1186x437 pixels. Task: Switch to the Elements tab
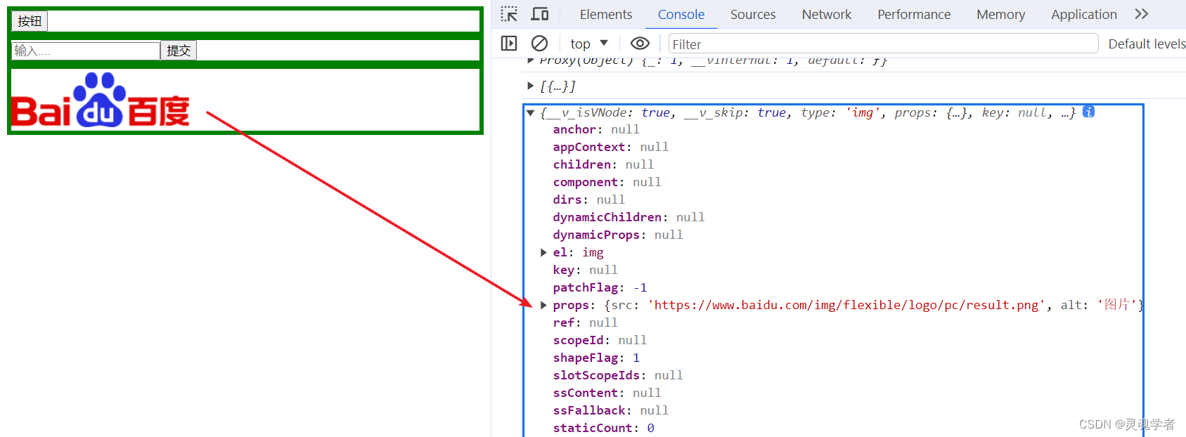[606, 14]
